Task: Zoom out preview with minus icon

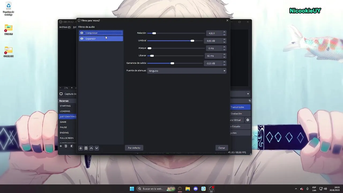Action: pos(60,88)
